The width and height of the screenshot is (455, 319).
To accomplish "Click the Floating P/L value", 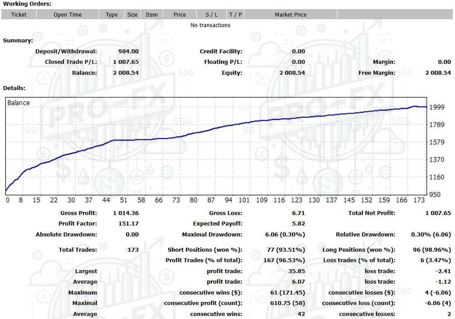I will point(298,62).
